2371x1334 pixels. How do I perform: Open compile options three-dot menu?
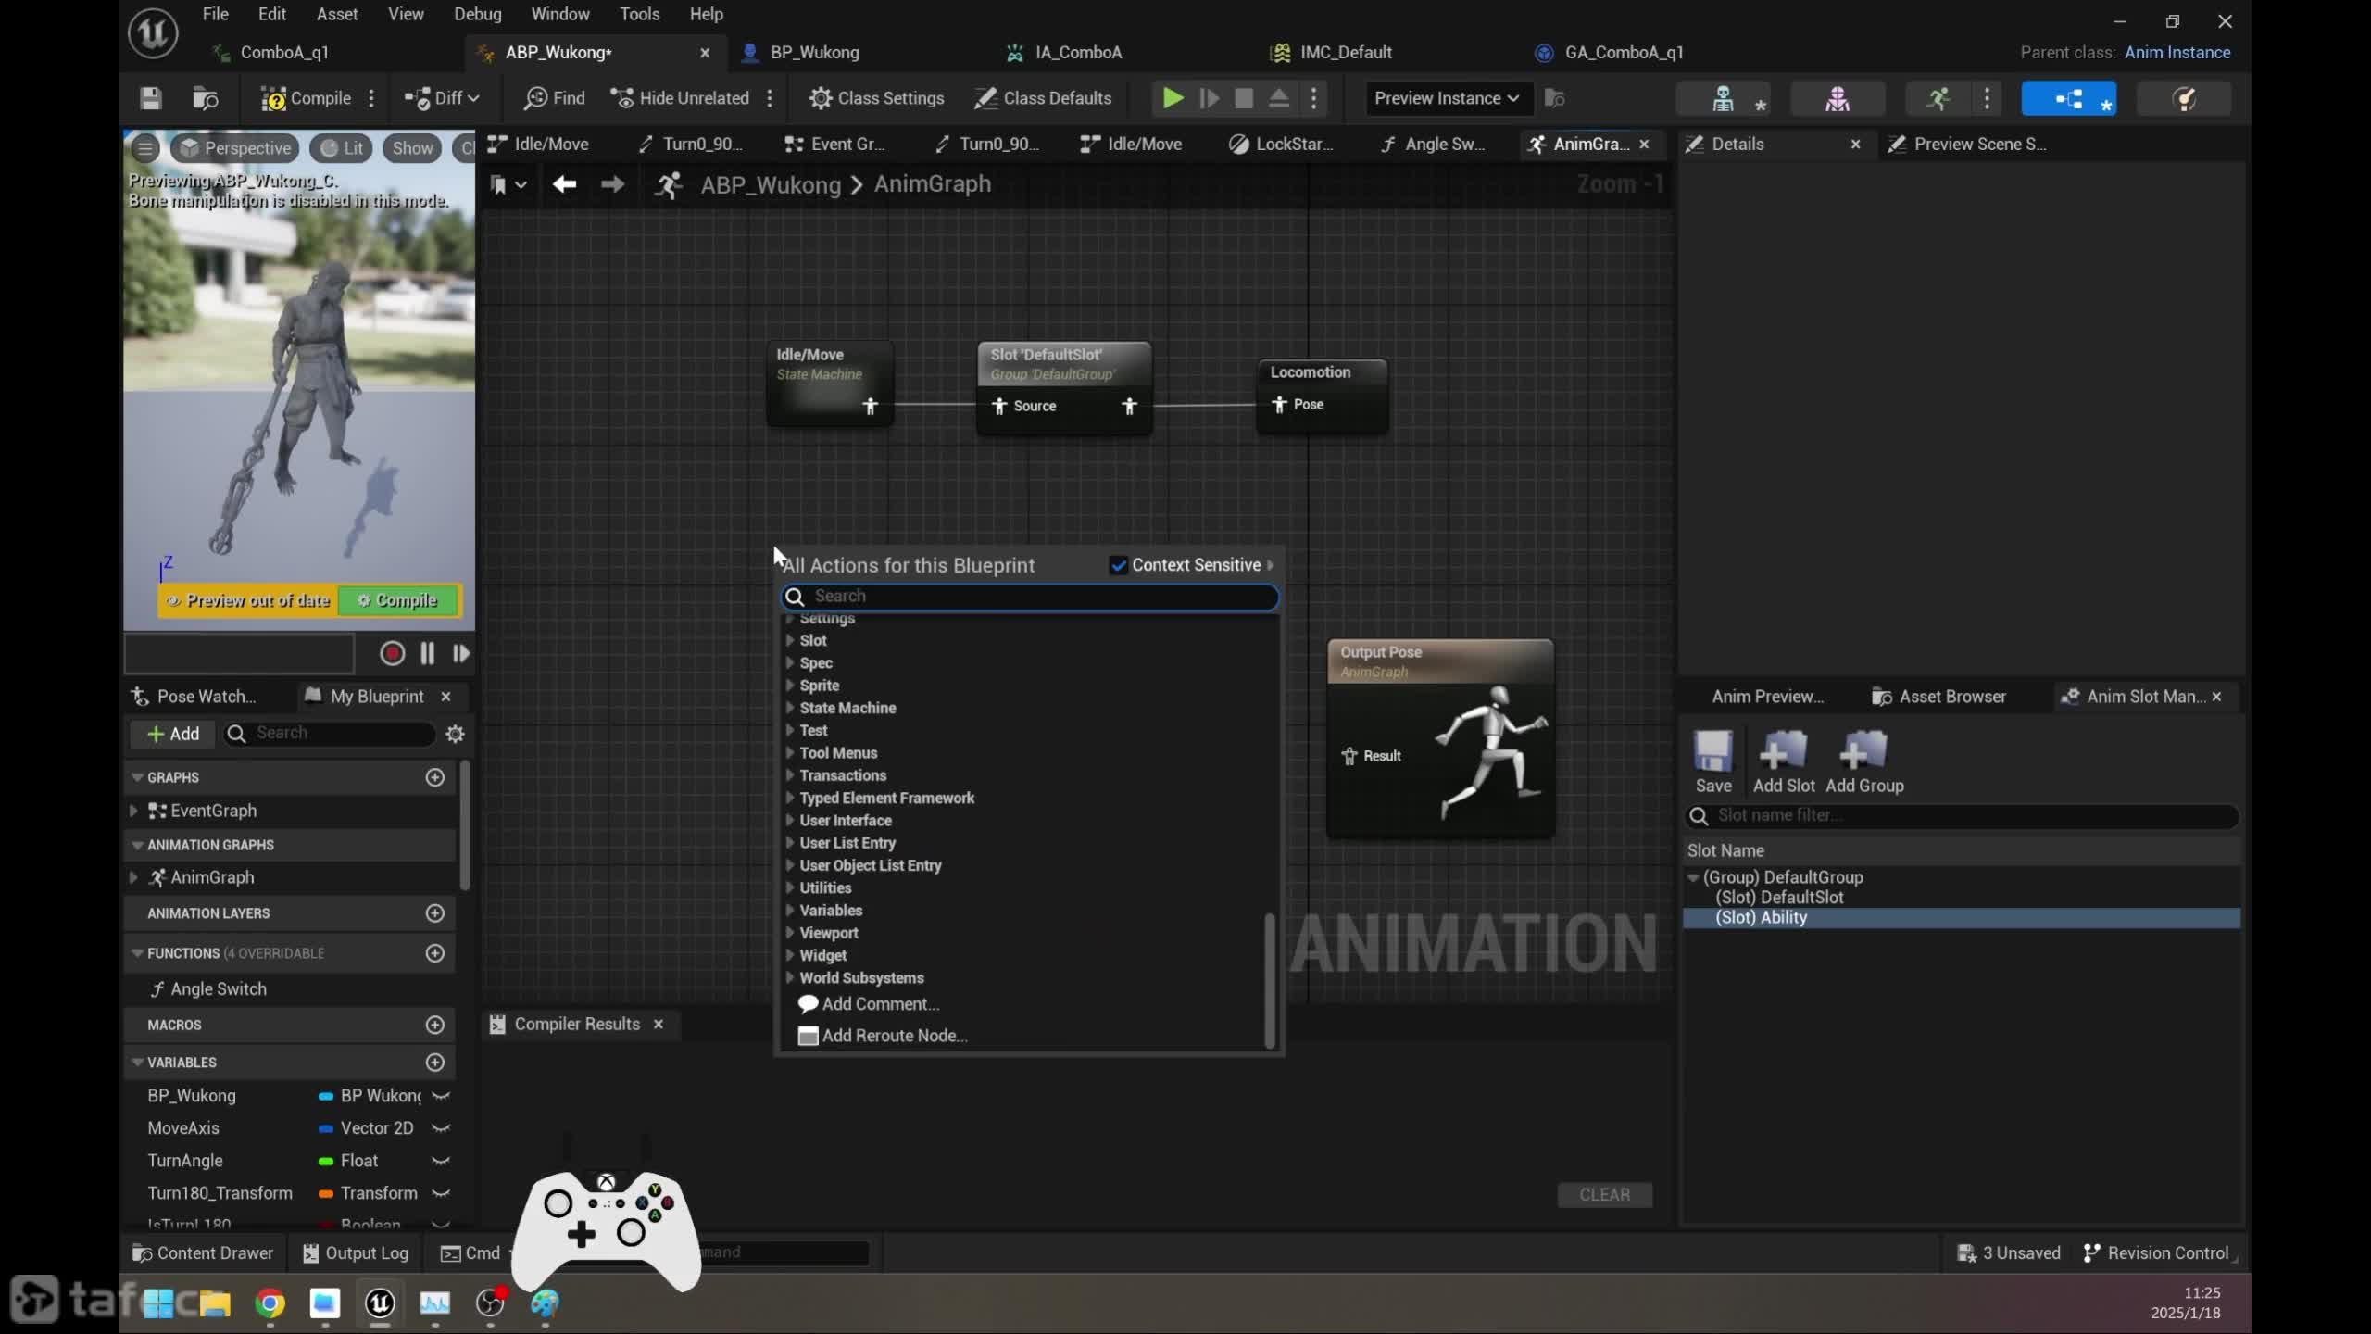click(371, 98)
